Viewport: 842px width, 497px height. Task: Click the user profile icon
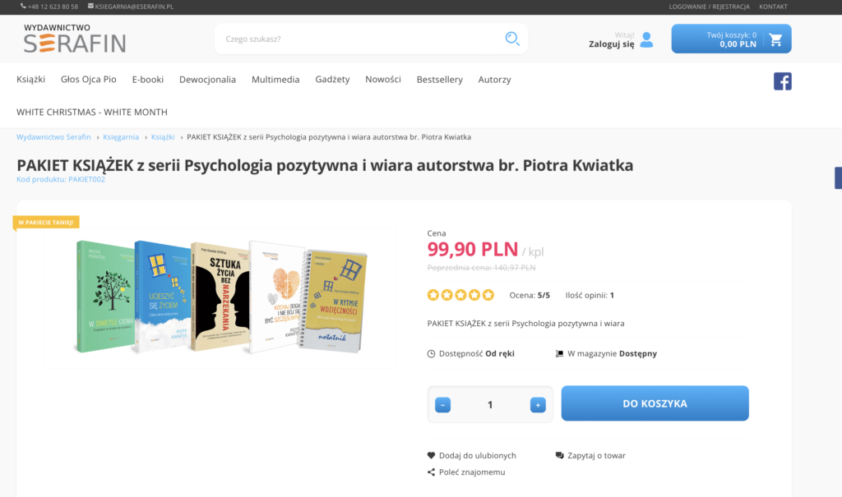[646, 39]
